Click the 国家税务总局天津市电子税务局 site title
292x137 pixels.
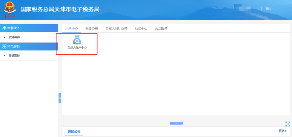point(60,9)
